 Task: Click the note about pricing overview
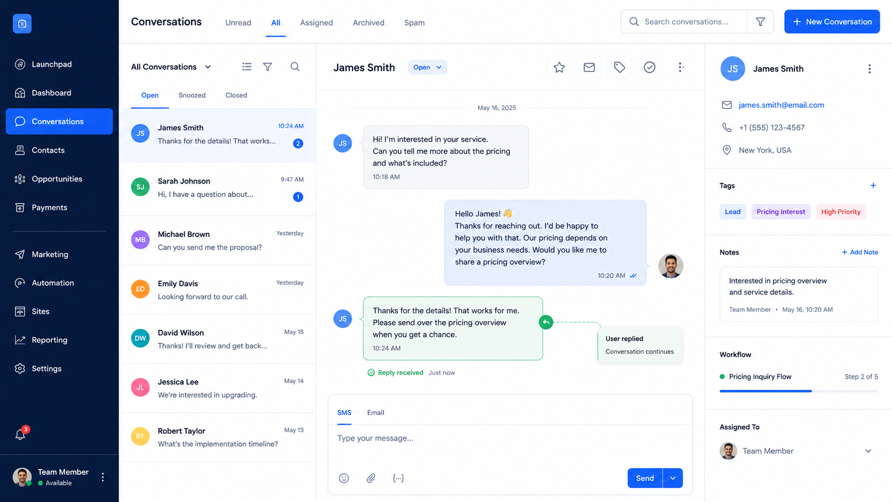pyautogui.click(x=799, y=294)
